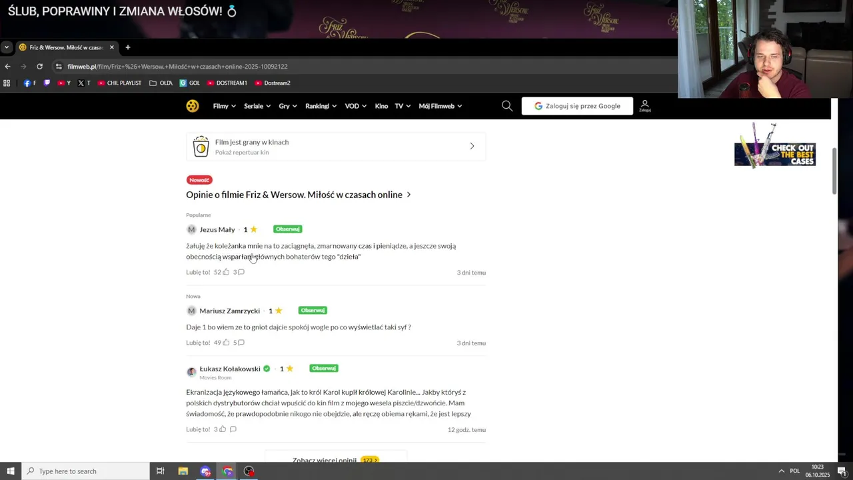
Task: Open Łukasz Kołakowski's user profile
Action: pos(230,369)
